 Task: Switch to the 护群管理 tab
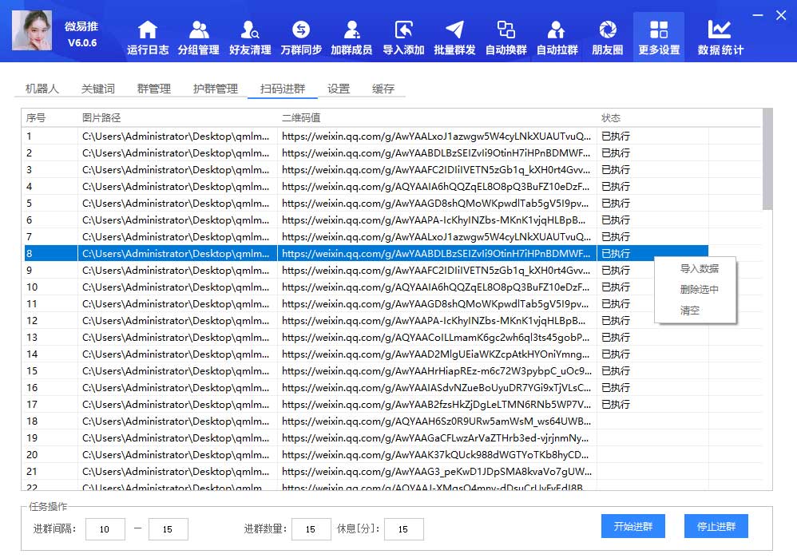click(216, 89)
